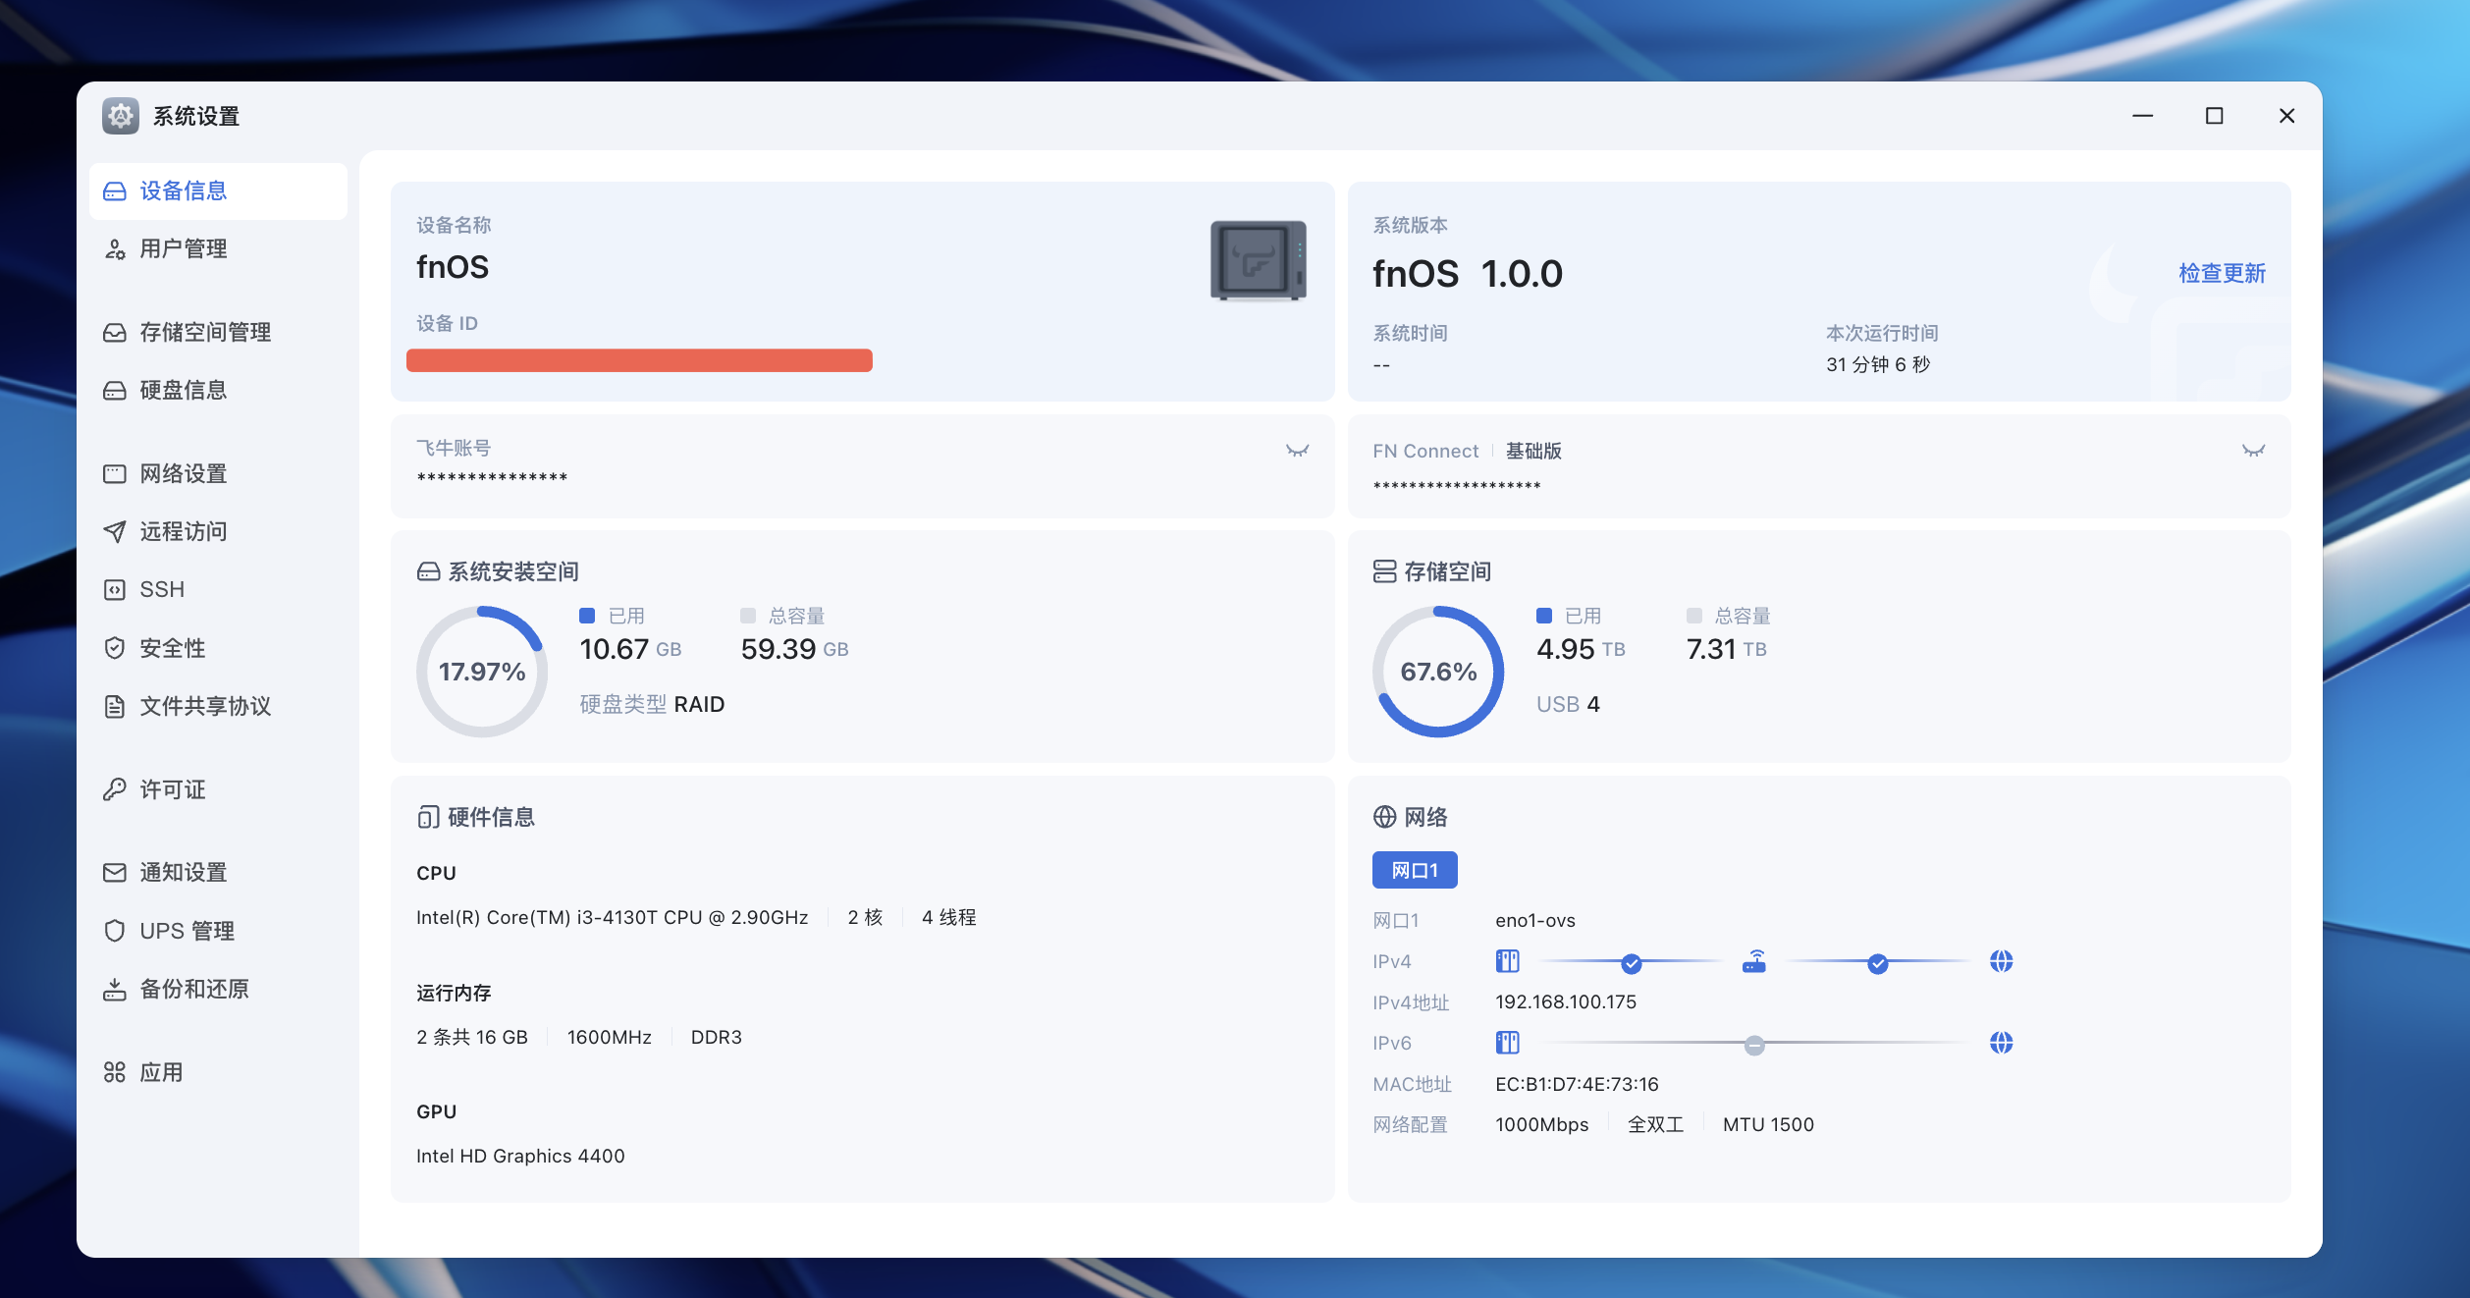Click the IPv4 router icon

pos(1753,961)
